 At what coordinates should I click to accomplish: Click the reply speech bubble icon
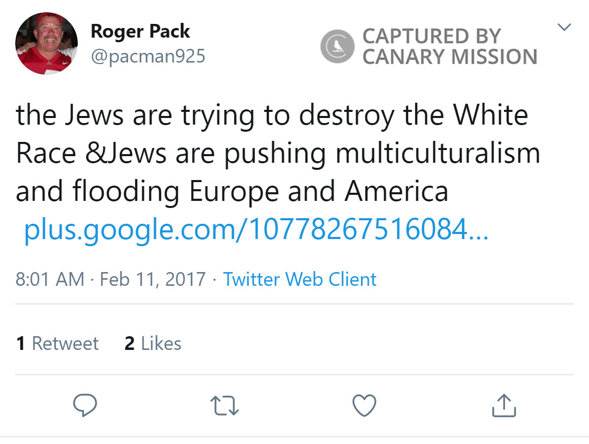click(84, 405)
